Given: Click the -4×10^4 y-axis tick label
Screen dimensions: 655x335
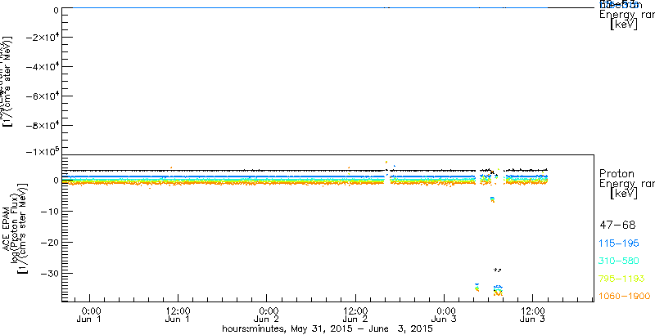Looking at the screenshot, I should click(43, 67).
